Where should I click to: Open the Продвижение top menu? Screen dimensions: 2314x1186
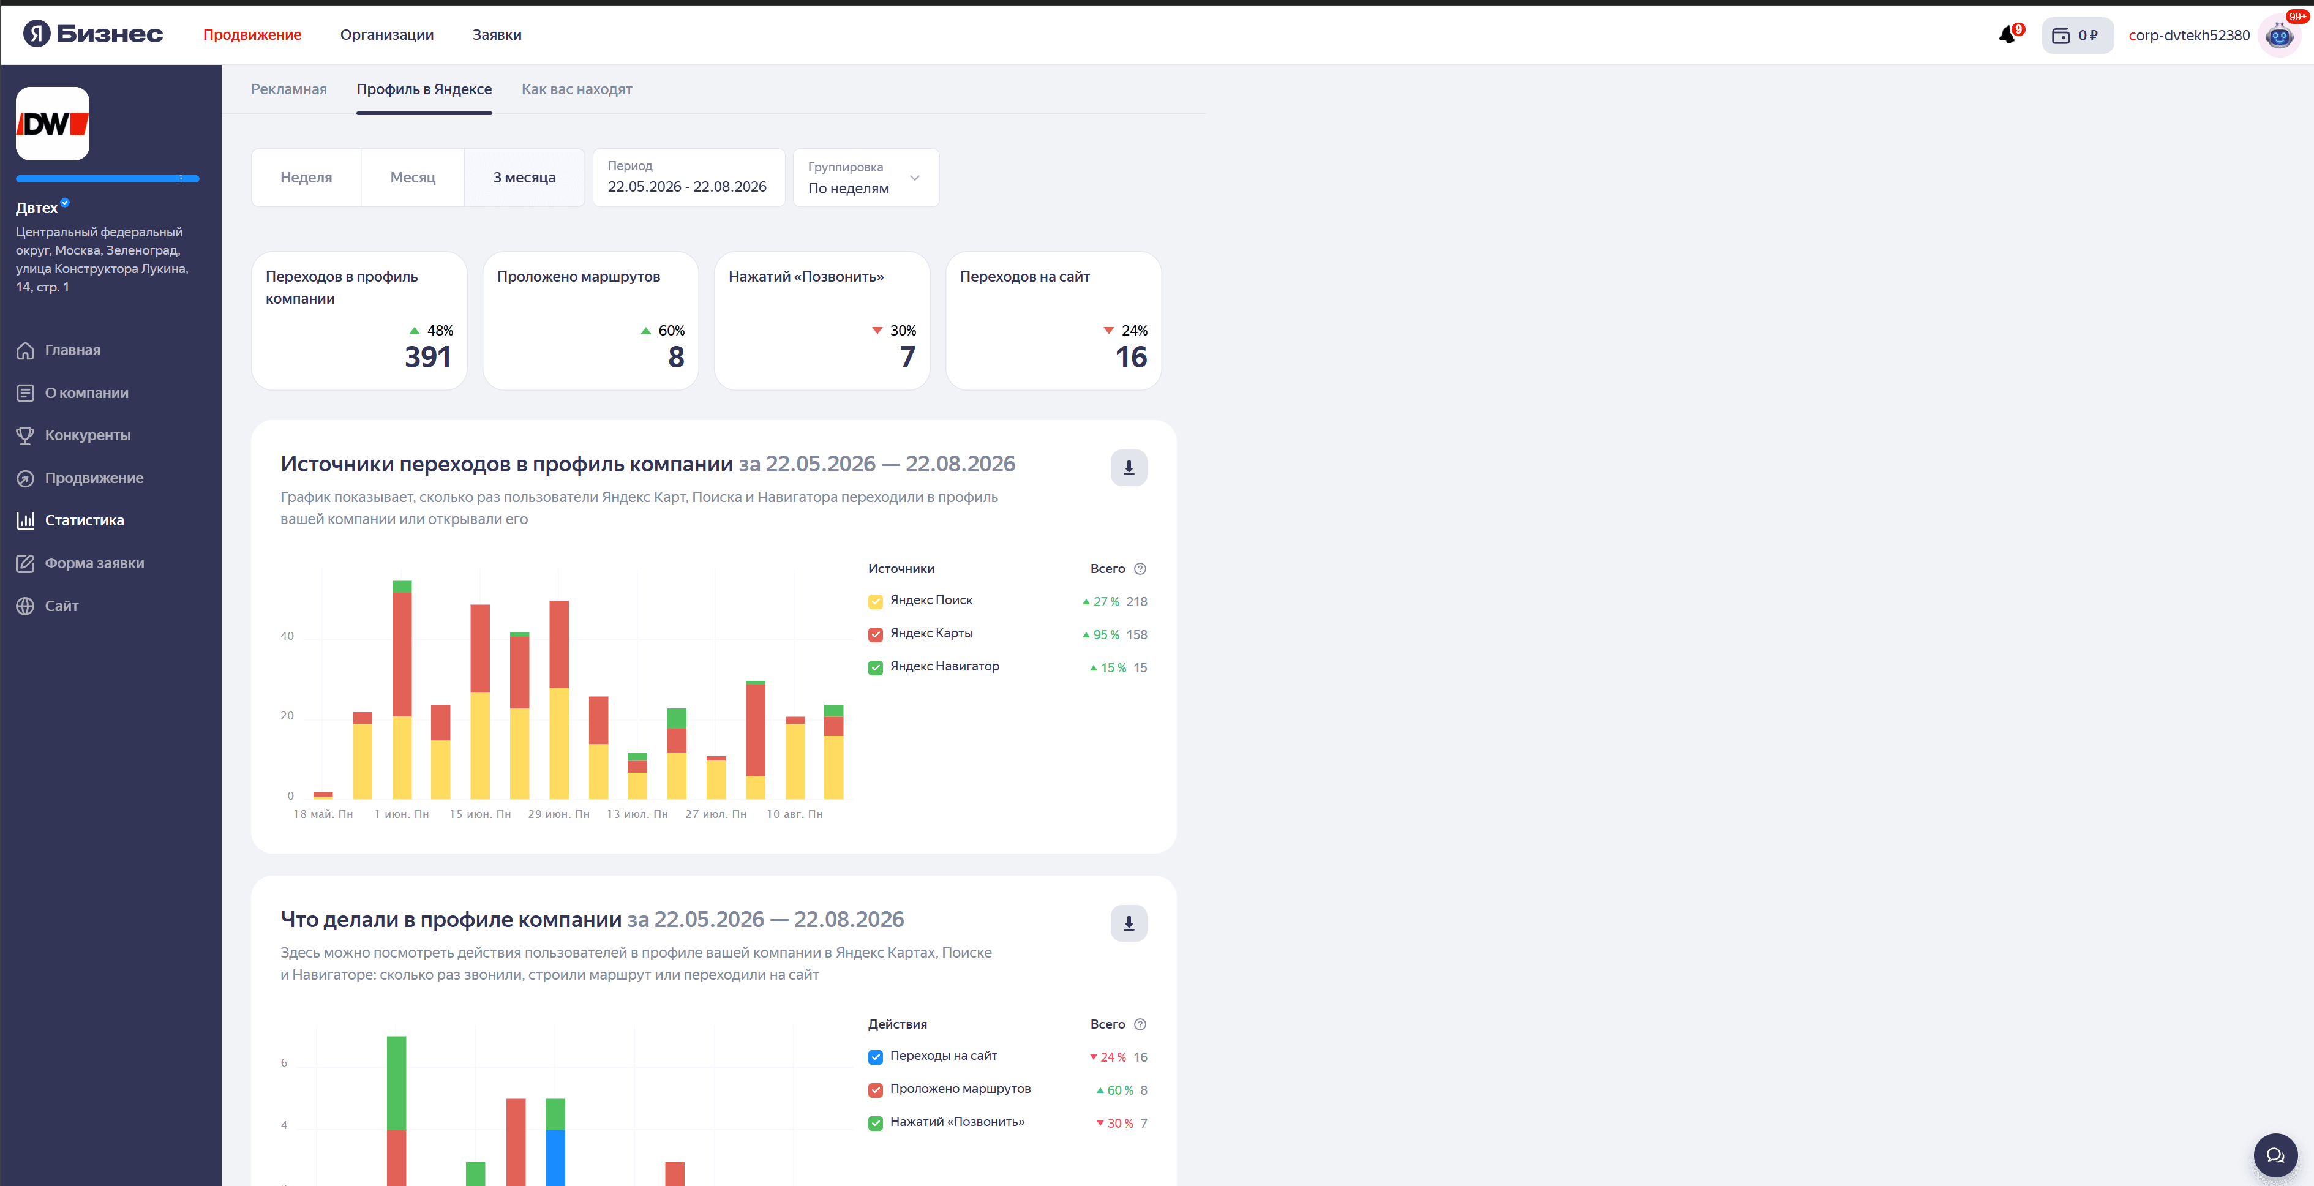coord(252,35)
